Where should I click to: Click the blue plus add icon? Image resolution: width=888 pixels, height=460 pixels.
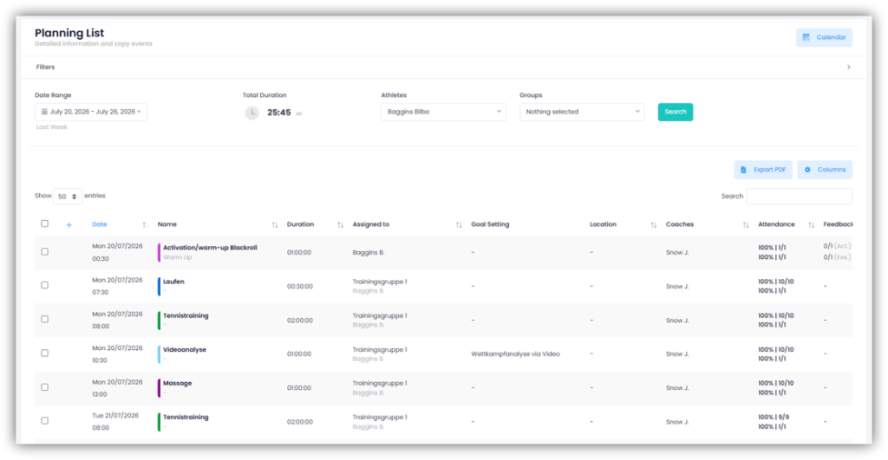click(x=69, y=224)
